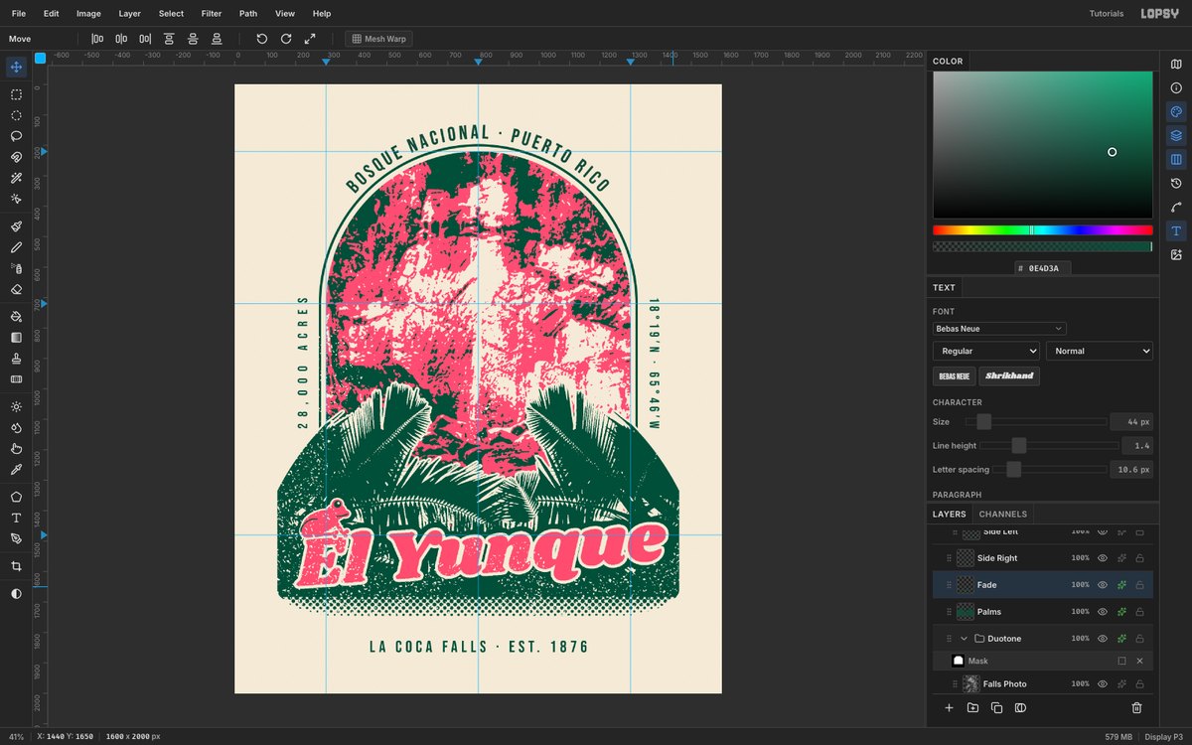The image size is (1192, 745).
Task: Open the Help menu
Action: [x=322, y=14]
